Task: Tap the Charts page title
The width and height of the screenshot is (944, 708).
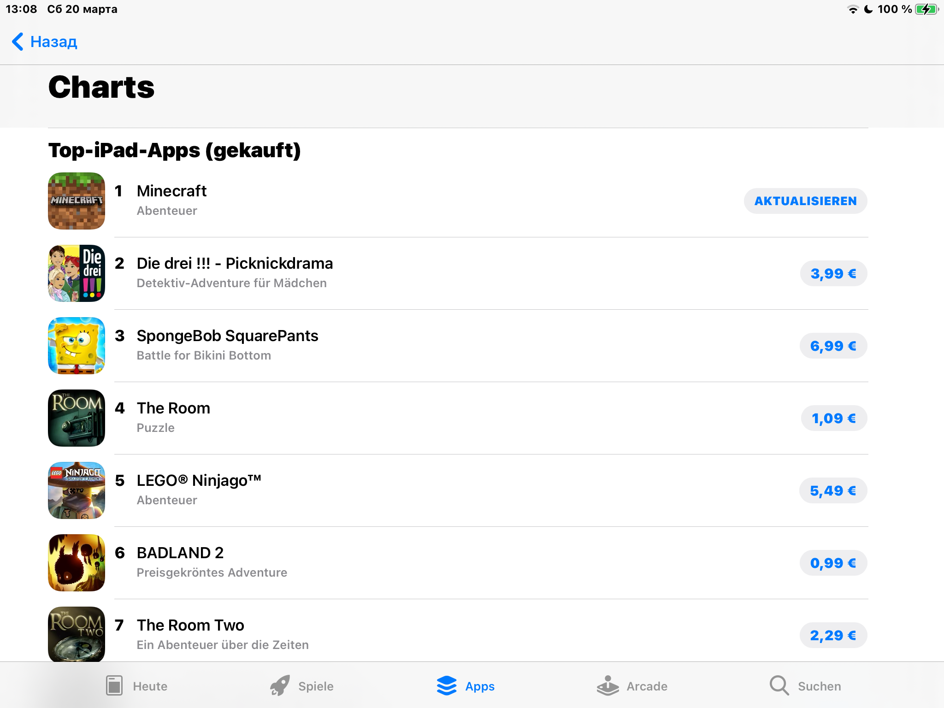Action: [x=101, y=87]
